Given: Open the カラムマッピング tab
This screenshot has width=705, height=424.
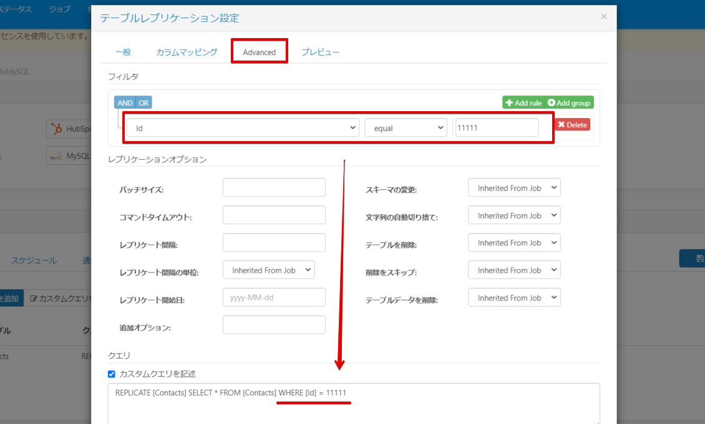Looking at the screenshot, I should [187, 52].
